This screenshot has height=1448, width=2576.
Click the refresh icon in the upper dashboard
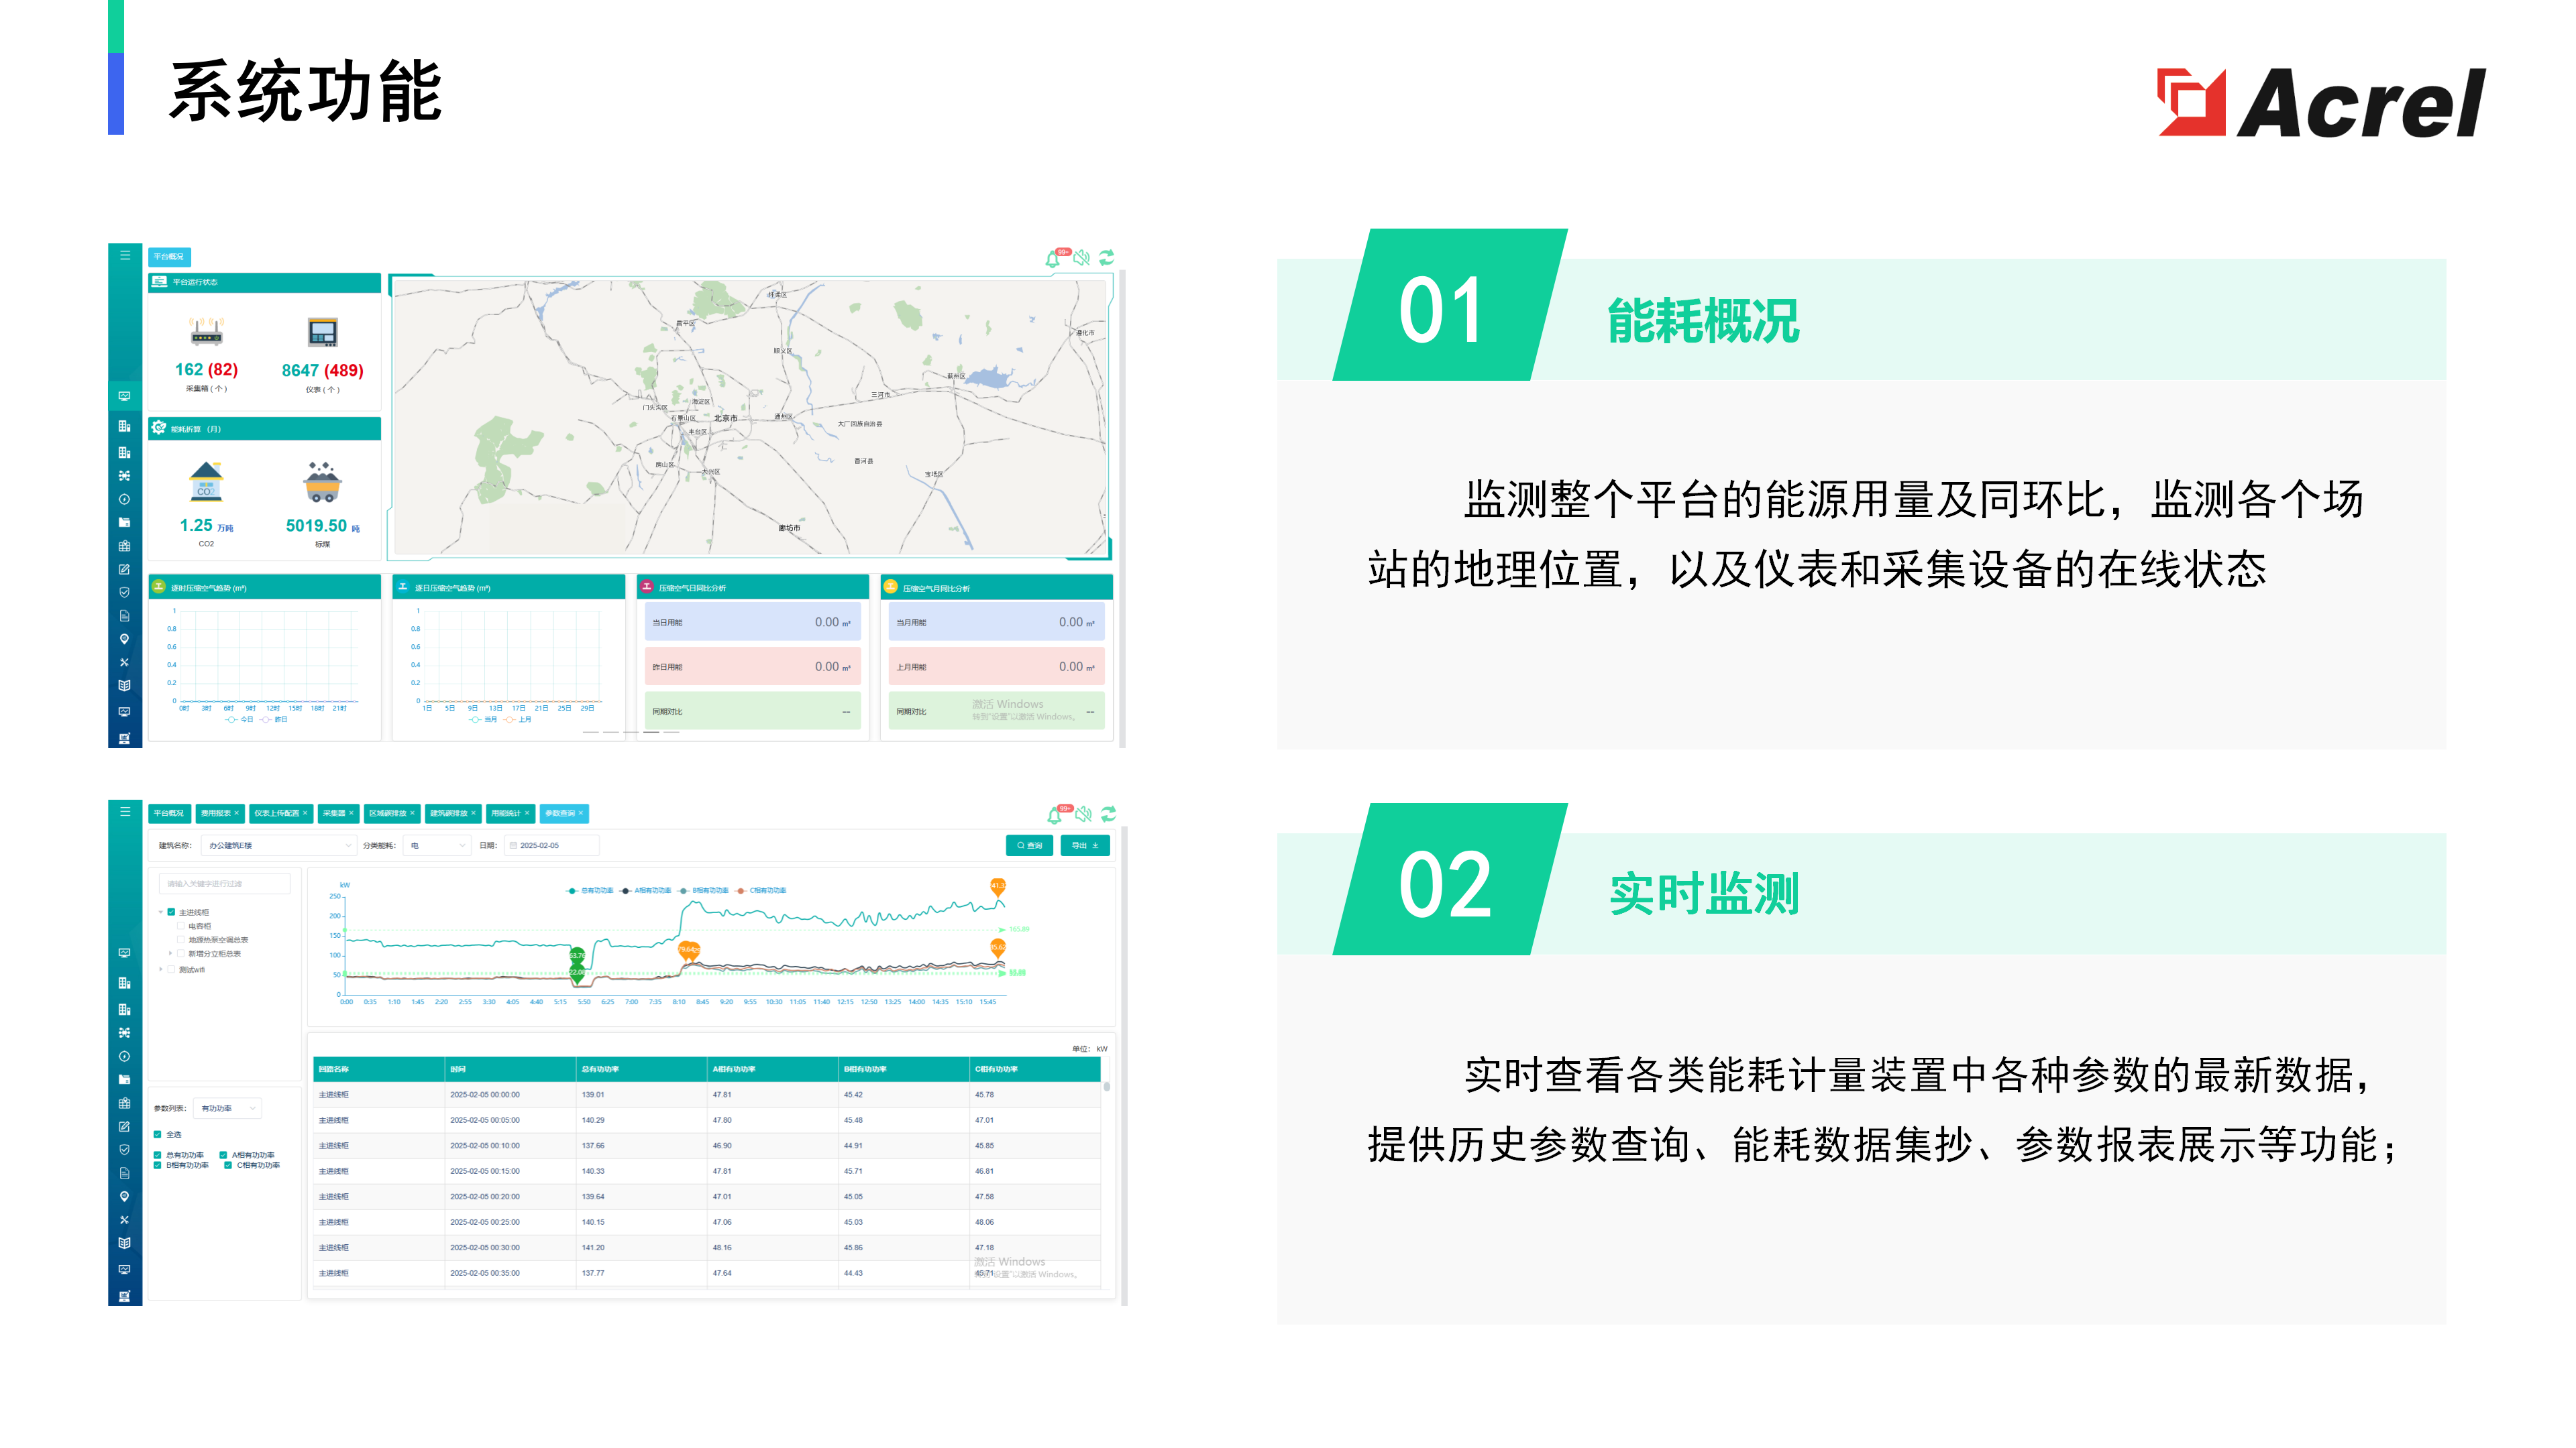point(1106,258)
